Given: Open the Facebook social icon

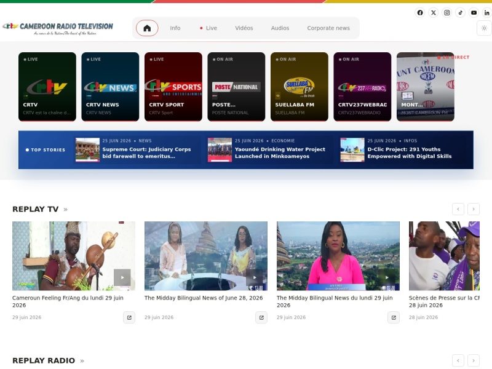Looking at the screenshot, I should click(420, 13).
